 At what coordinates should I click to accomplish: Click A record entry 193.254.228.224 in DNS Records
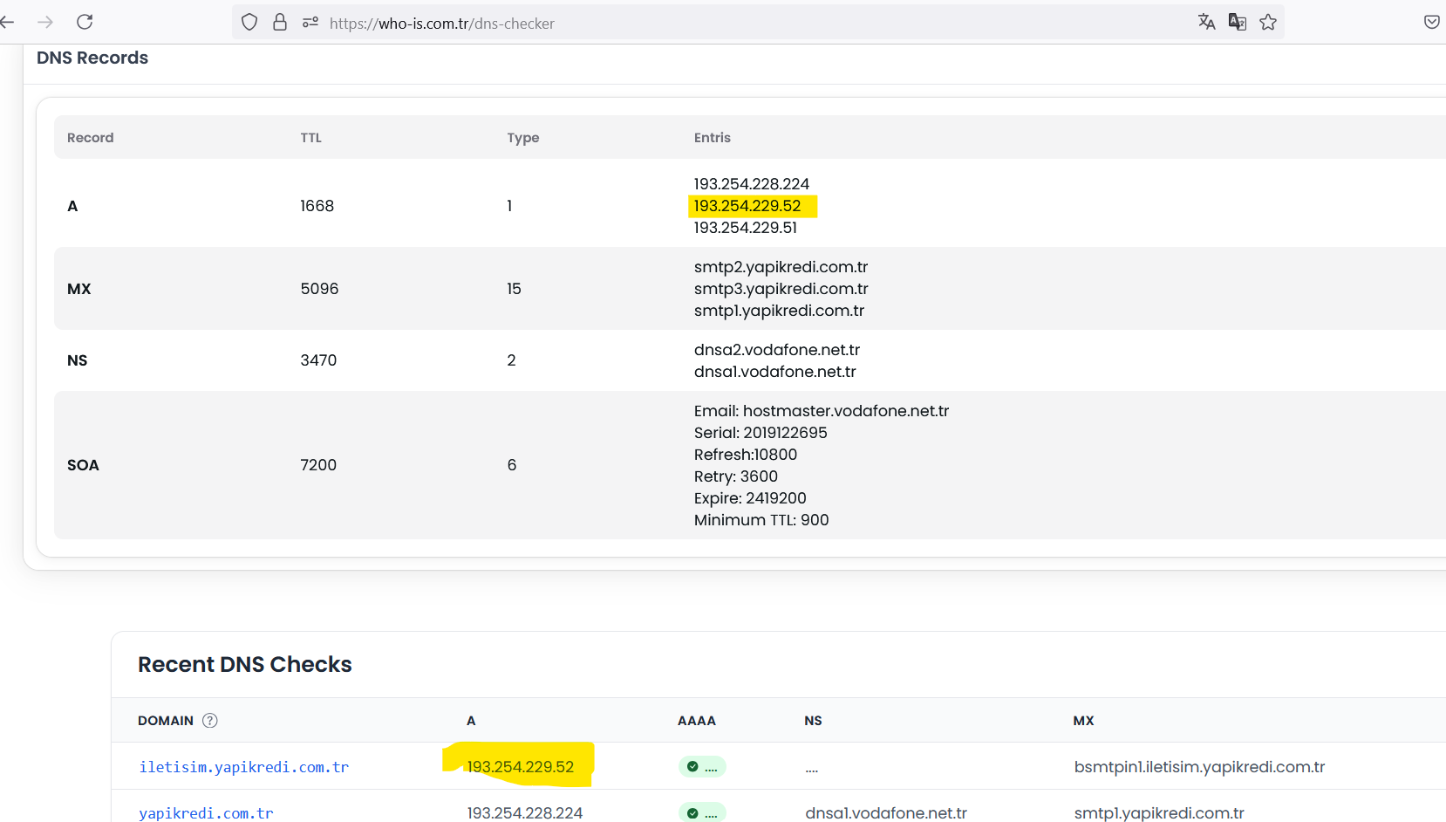752,184
